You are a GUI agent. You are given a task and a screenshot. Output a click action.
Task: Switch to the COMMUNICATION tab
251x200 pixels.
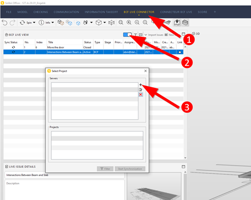pos(66,12)
